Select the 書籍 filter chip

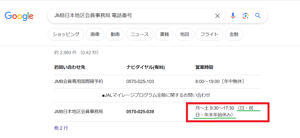164,34
